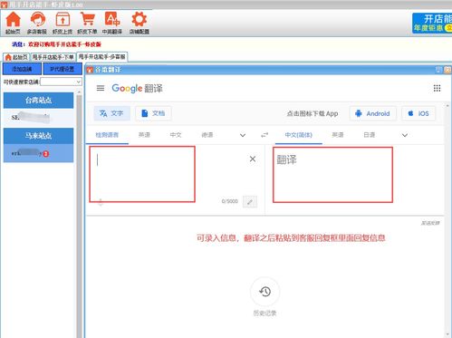This screenshot has height=338, width=452.
Task: Click the 添加店铺 blue button
Action: 22,69
